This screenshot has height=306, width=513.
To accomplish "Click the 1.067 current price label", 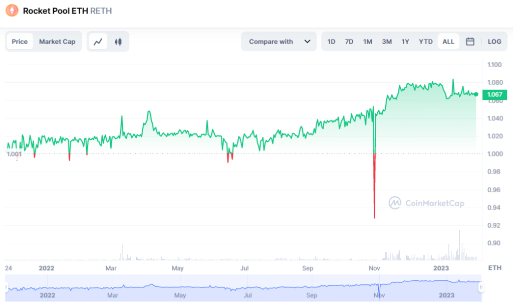I will [494, 95].
